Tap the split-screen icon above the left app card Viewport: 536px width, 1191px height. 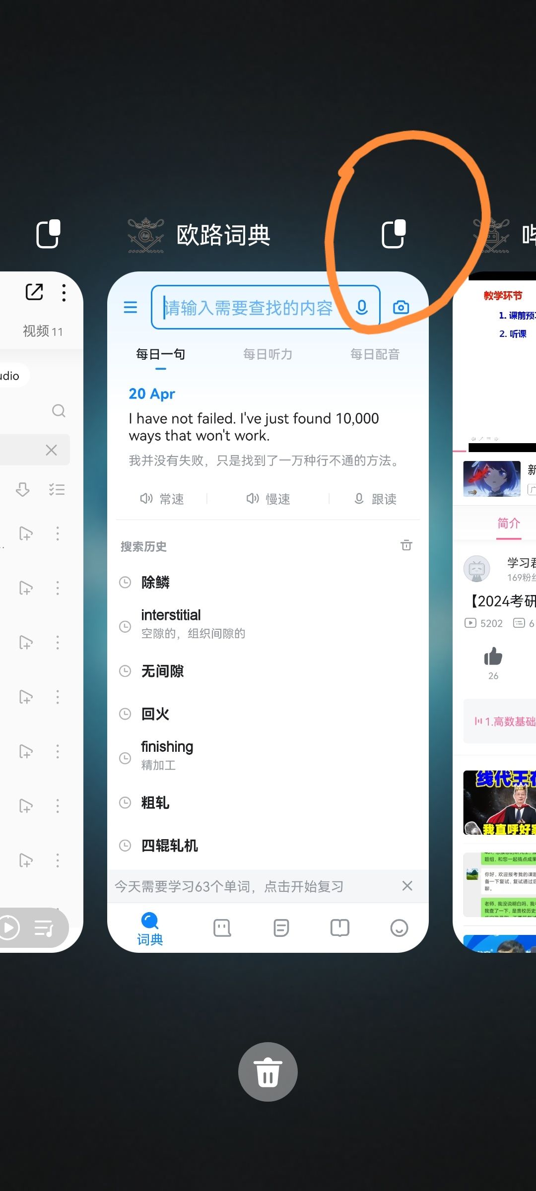pos(48,234)
